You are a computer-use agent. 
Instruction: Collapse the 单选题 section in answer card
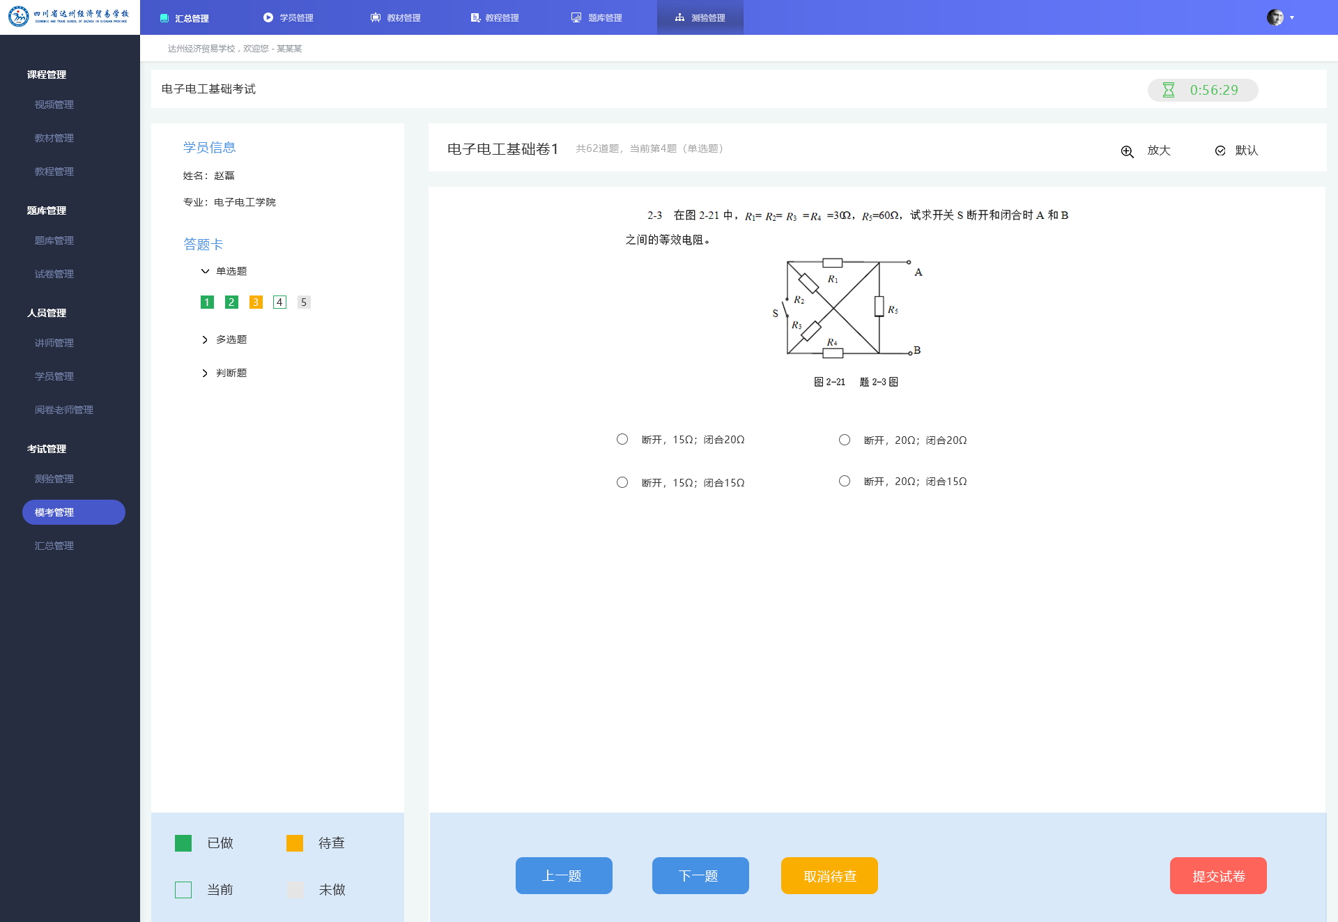[205, 271]
